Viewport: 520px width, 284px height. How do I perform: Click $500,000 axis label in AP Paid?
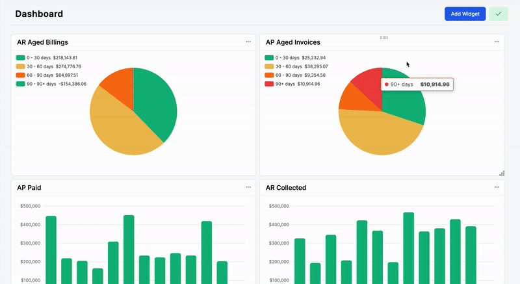(x=30, y=206)
